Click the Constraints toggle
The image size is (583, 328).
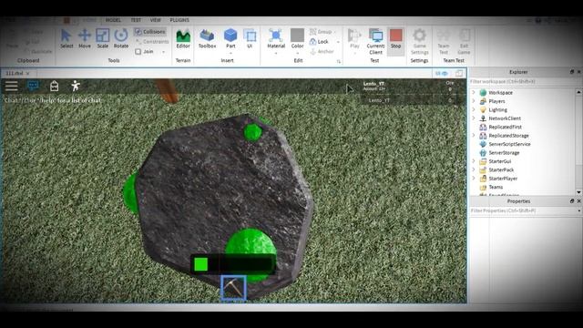(x=152, y=42)
